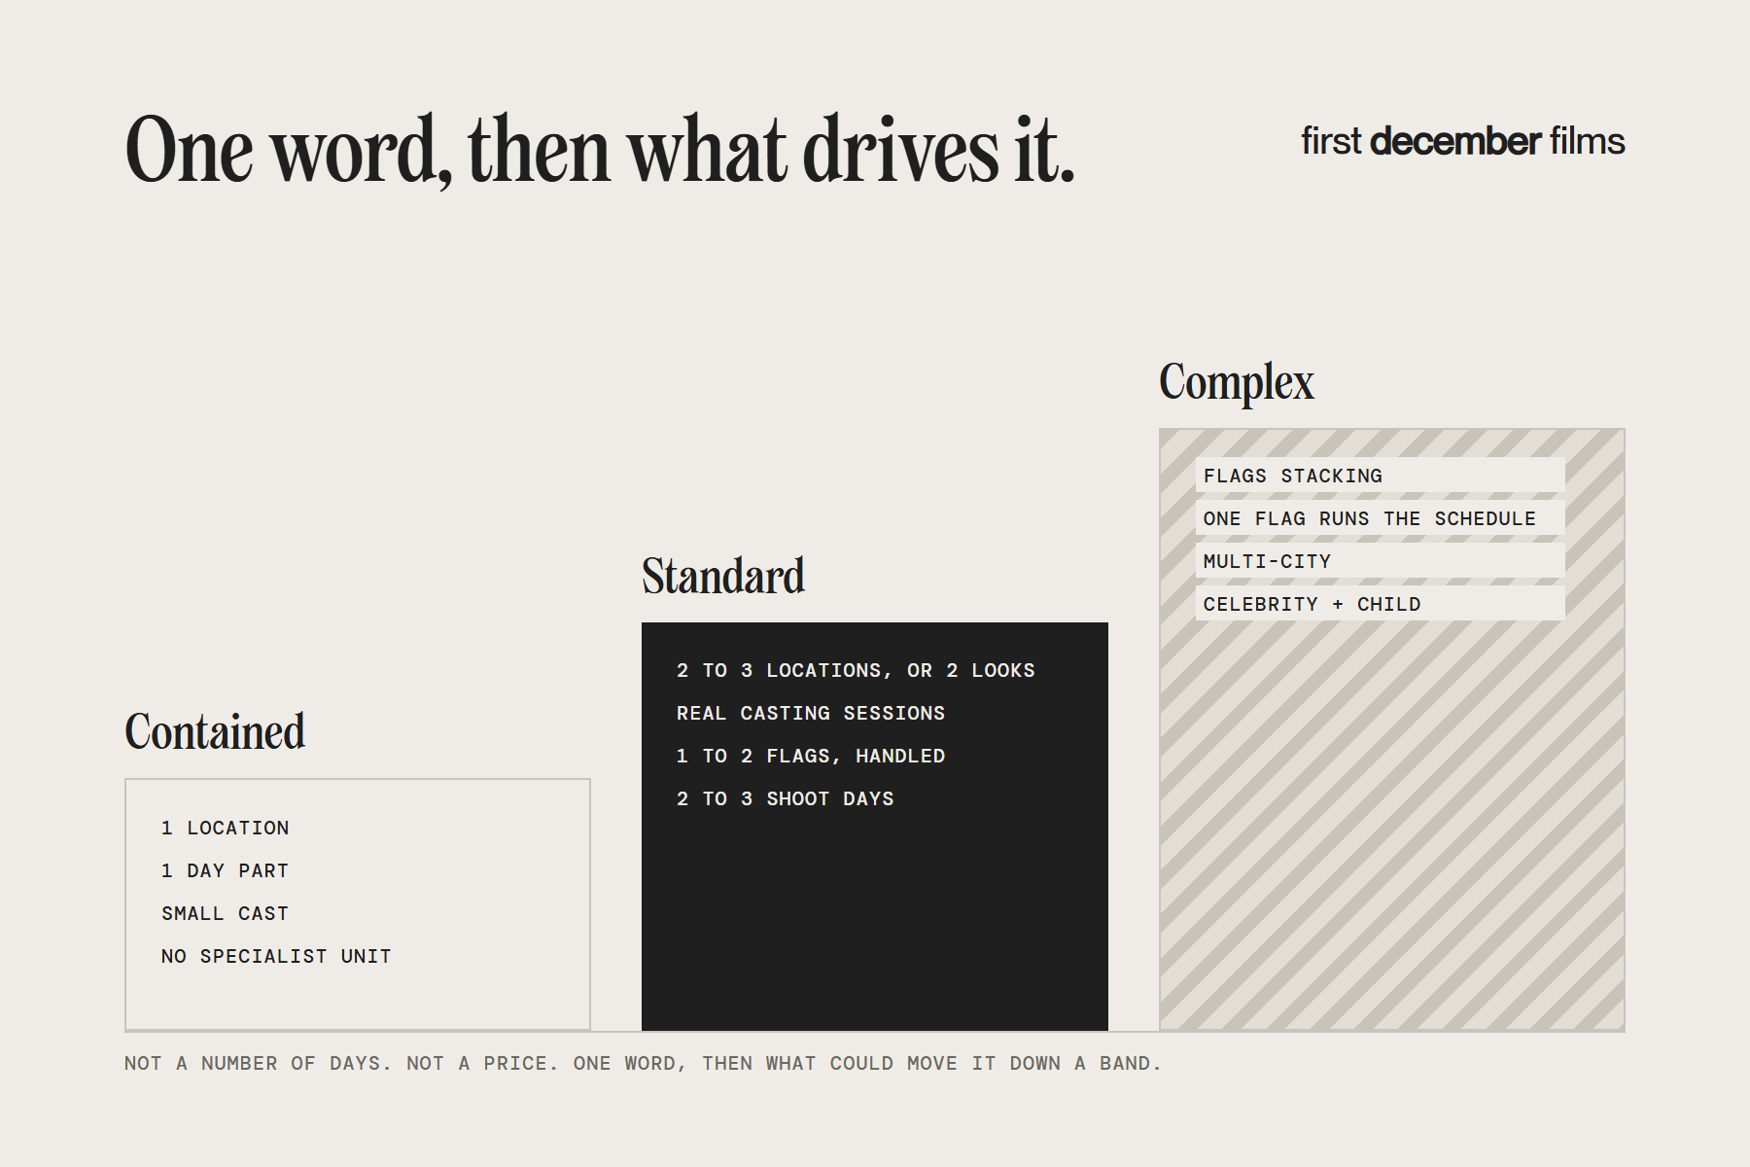Click the 'CELEBRITY + CHILD' label

(1381, 603)
